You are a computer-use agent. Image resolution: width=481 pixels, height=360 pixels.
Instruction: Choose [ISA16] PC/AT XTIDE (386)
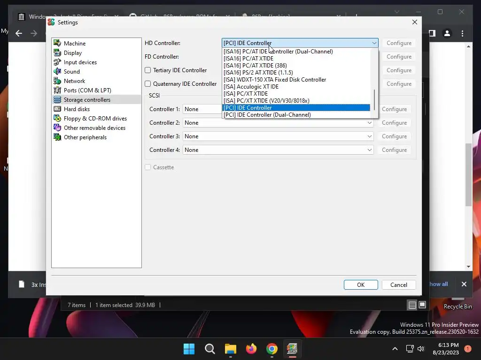[x=296, y=66]
